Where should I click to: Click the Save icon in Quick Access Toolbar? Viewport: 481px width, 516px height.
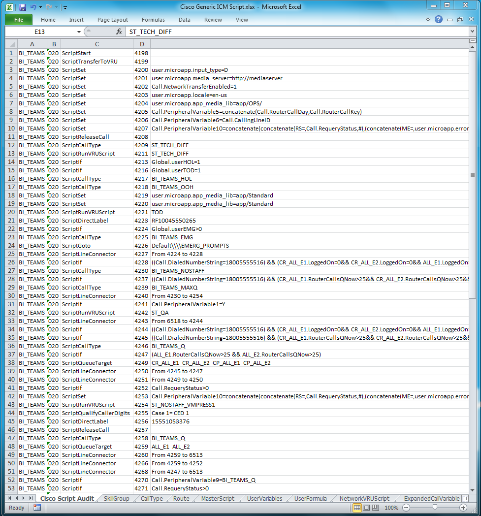pos(22,7)
